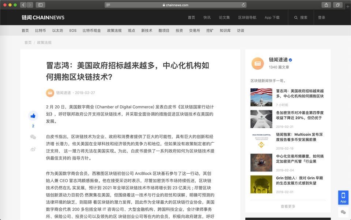
Task: Open Safari show tabs overview button
Action: tap(337, 5)
